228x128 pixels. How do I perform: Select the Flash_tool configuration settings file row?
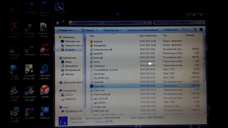[145, 90]
